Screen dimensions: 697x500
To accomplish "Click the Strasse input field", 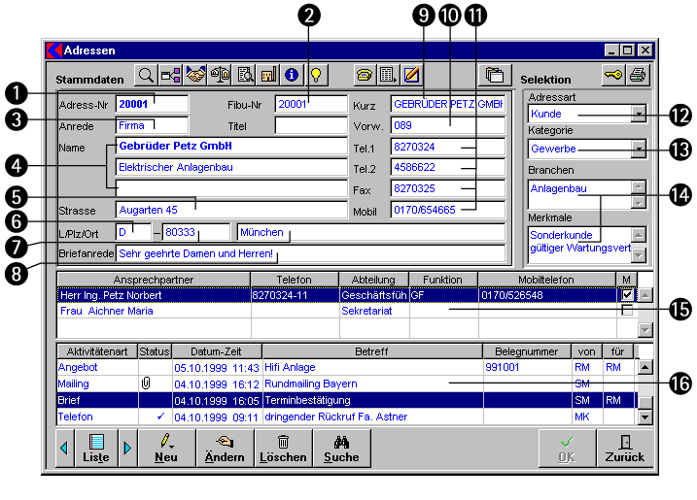I will 230,209.
